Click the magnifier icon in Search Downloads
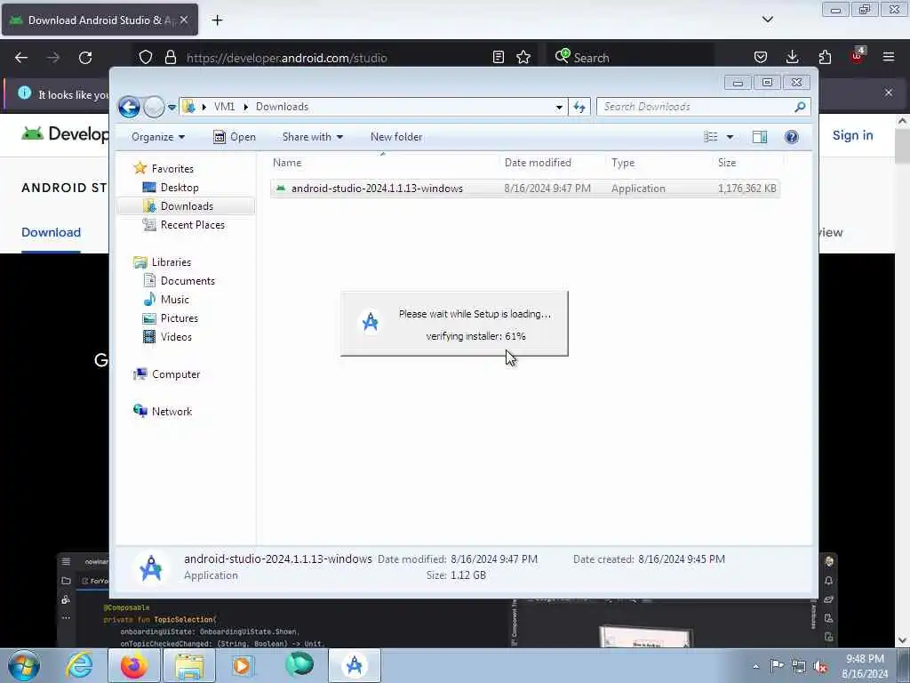 800,107
